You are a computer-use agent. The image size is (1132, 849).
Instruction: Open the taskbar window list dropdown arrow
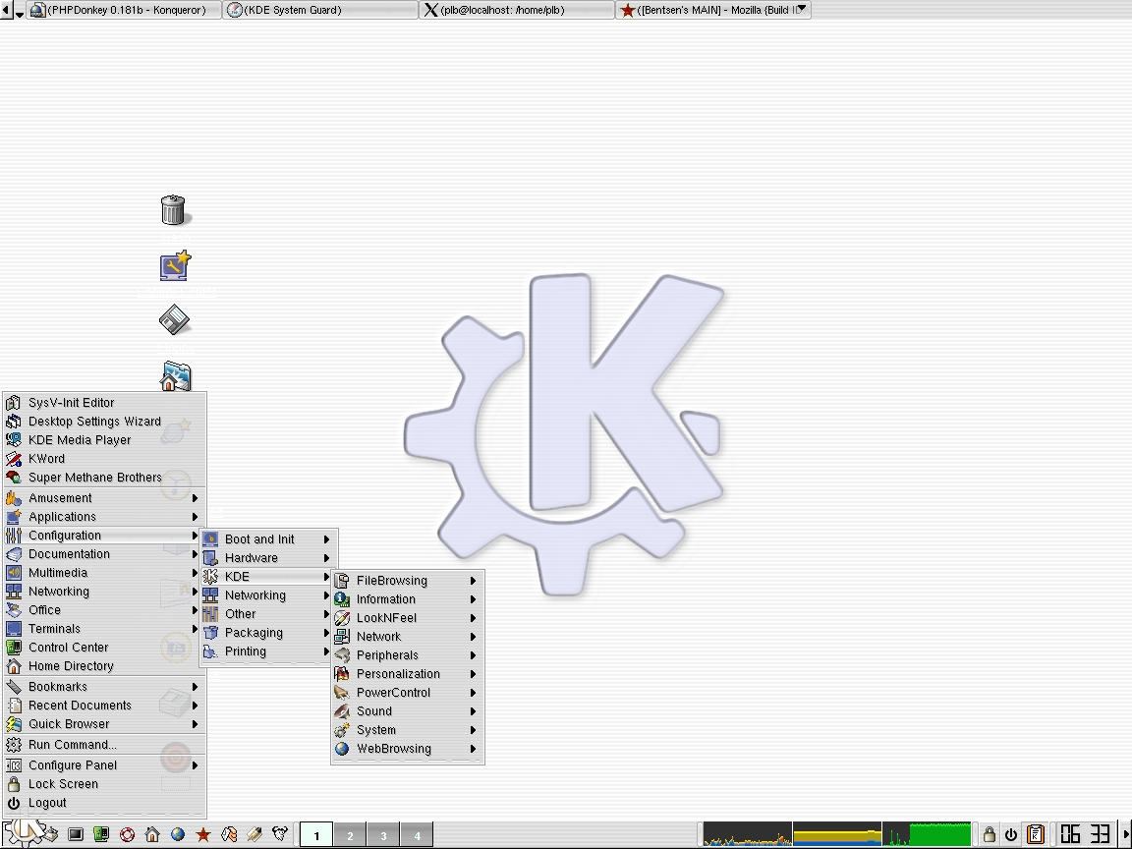13,11
